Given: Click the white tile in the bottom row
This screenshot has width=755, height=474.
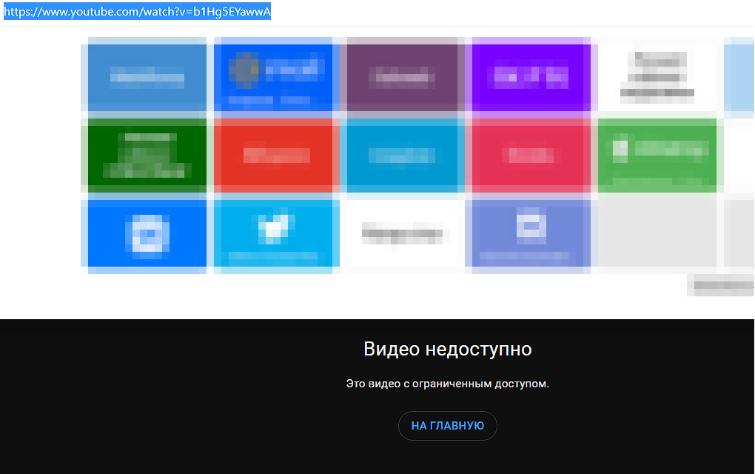Looking at the screenshot, I should [403, 234].
